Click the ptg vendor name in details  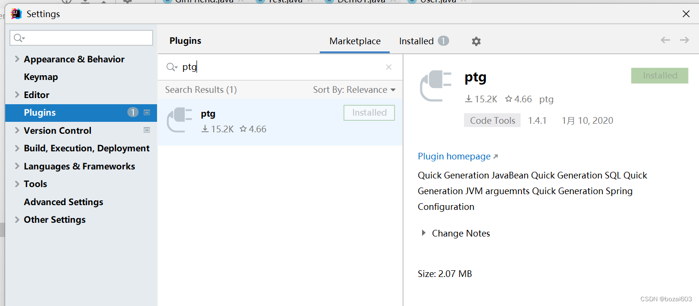tap(546, 99)
